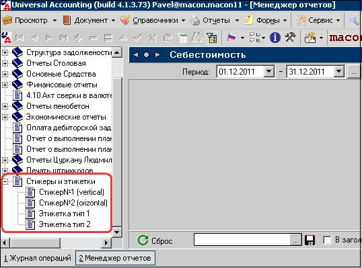Click ellipsis button in bottom input field

[x=295, y=240]
